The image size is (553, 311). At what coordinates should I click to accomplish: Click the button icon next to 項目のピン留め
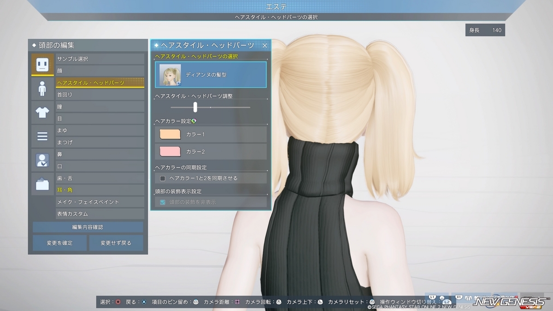point(195,302)
